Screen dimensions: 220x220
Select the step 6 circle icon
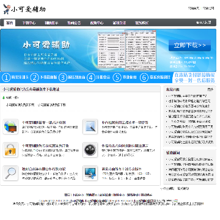[144, 78]
